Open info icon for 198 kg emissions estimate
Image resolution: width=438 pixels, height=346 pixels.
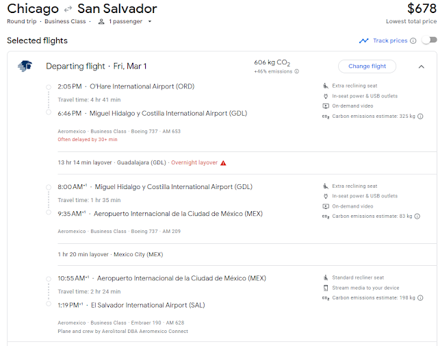click(x=420, y=298)
